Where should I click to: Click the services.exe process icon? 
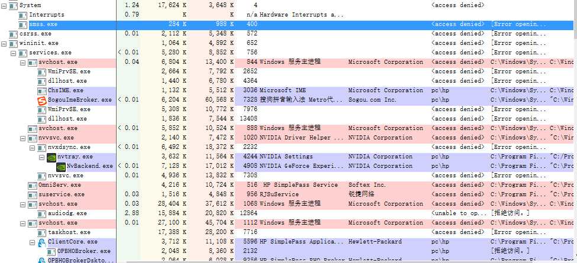[x=23, y=53]
